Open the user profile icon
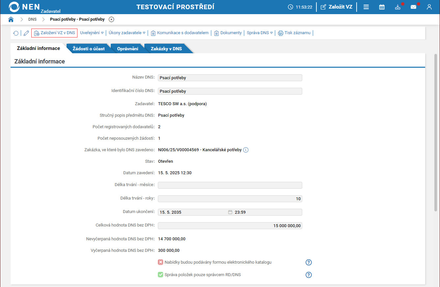Screen dimensions: 440x287 tap(429, 7)
